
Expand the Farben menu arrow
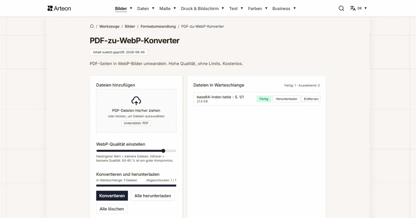[x=266, y=8]
